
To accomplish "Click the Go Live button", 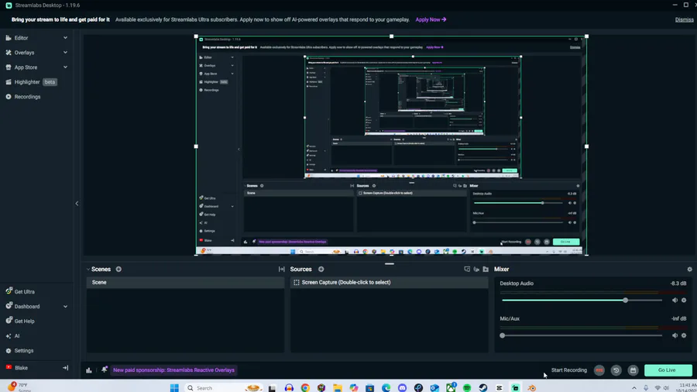I will [668, 370].
